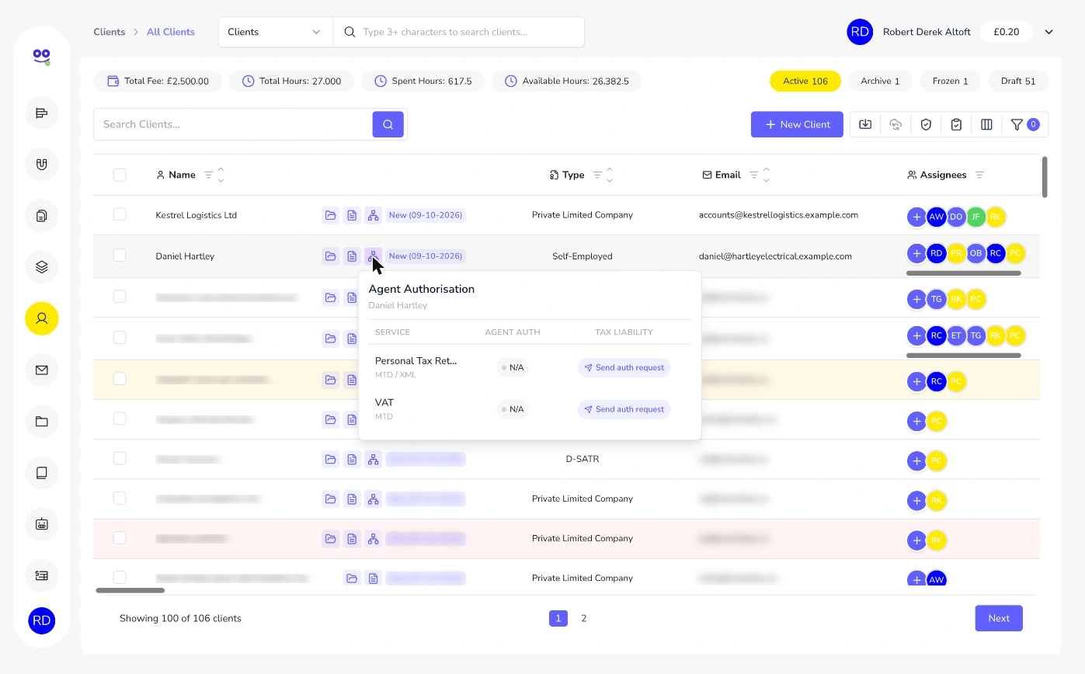Viewport: 1085px width, 674px height.
Task: Open the Type column filter icon
Action: click(x=596, y=175)
